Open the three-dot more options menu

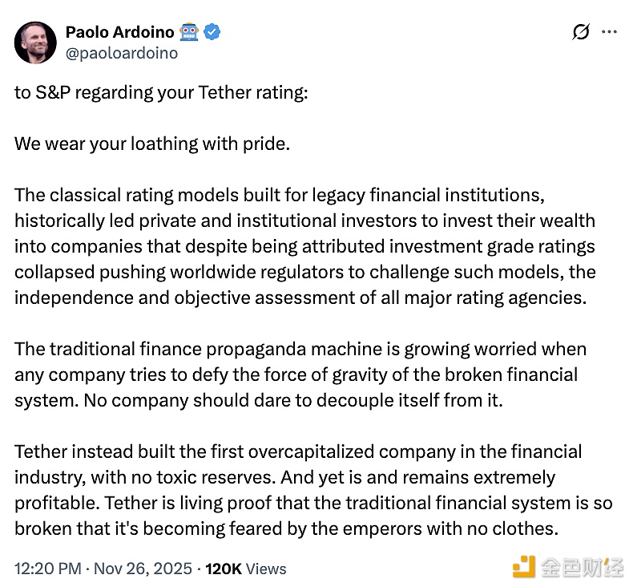[609, 32]
